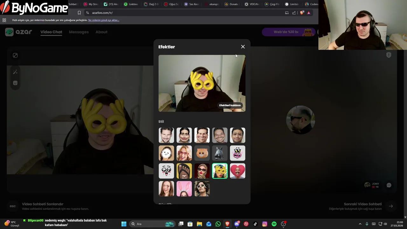Click the Brave Shields lion icon
The width and height of the screenshot is (407, 229).
302,13
